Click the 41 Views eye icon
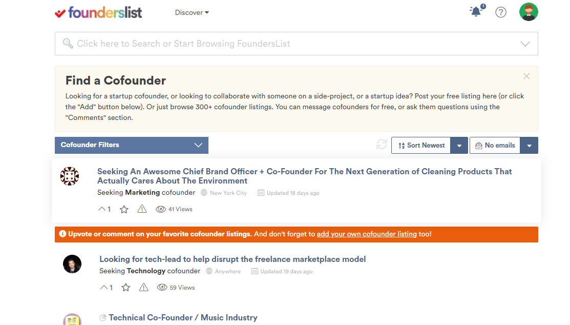 161,209
